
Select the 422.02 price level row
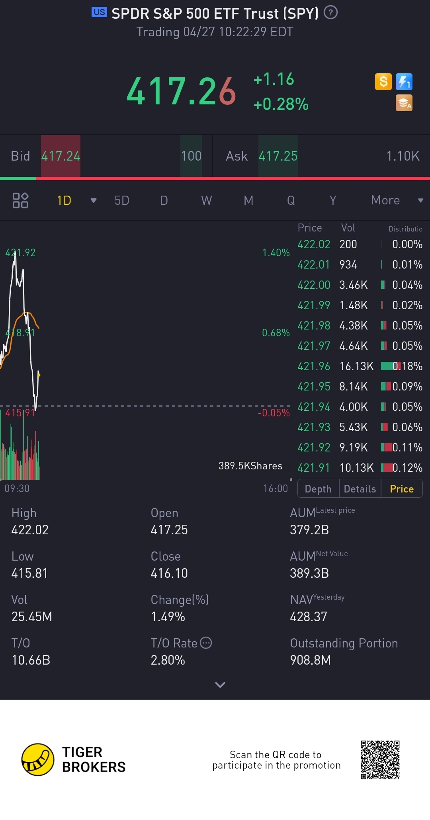tap(360, 244)
